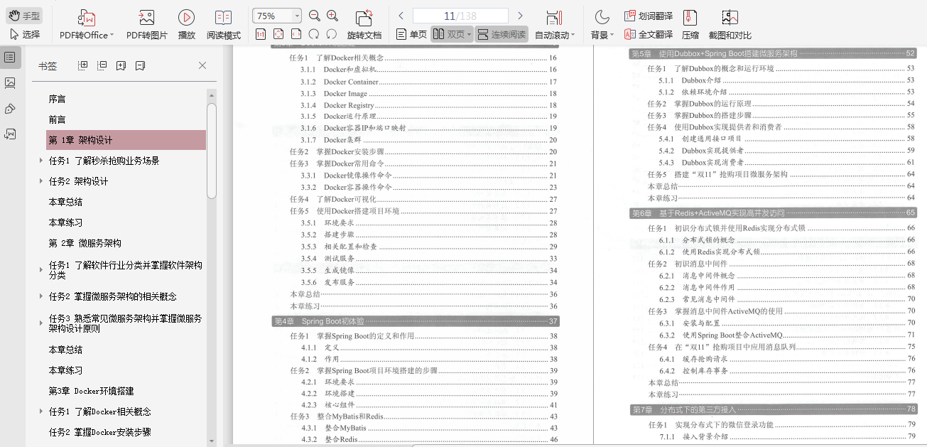Click TOC entry 第4章 Spring Boot初体验
Image resolution: width=927 pixels, height=447 pixels.
pos(416,321)
